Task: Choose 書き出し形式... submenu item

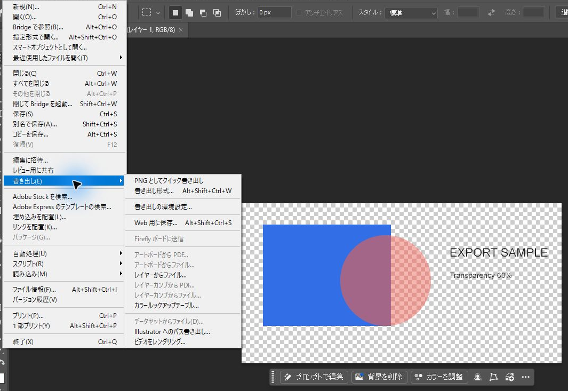Action: (x=182, y=190)
